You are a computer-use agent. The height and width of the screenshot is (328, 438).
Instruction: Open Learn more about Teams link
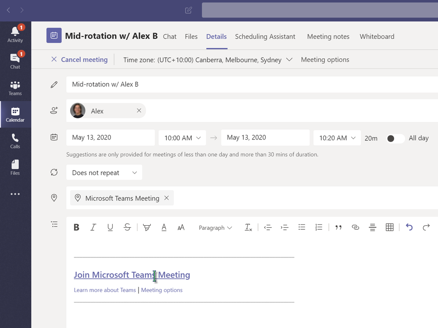tap(105, 290)
